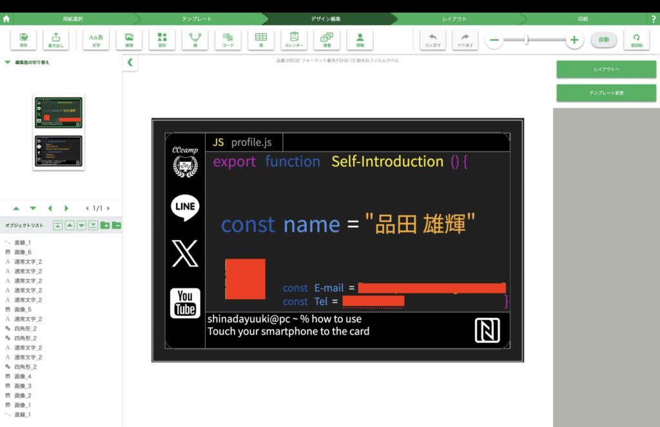
Task: Choose the コード barcode tool
Action: click(228, 40)
